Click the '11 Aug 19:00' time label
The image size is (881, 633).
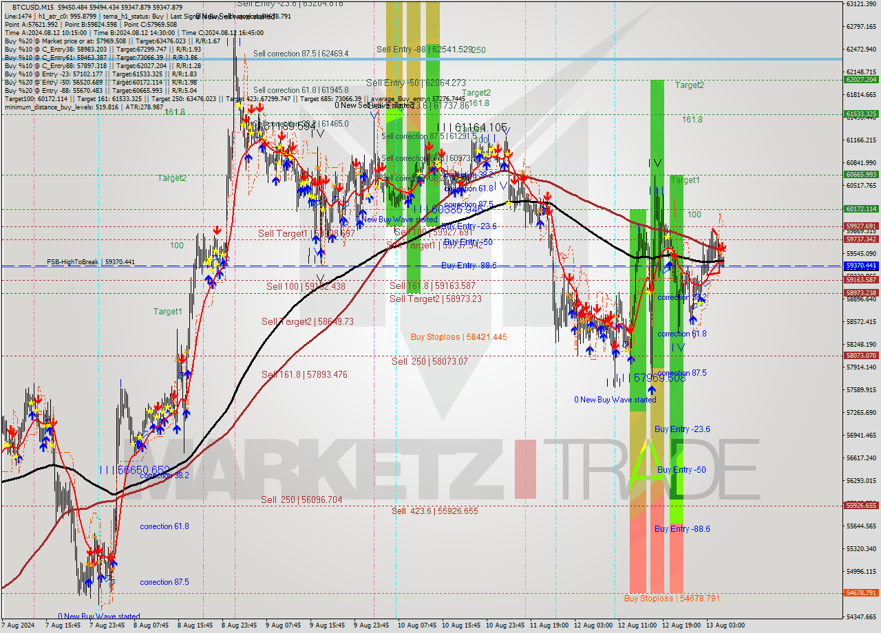tap(549, 626)
